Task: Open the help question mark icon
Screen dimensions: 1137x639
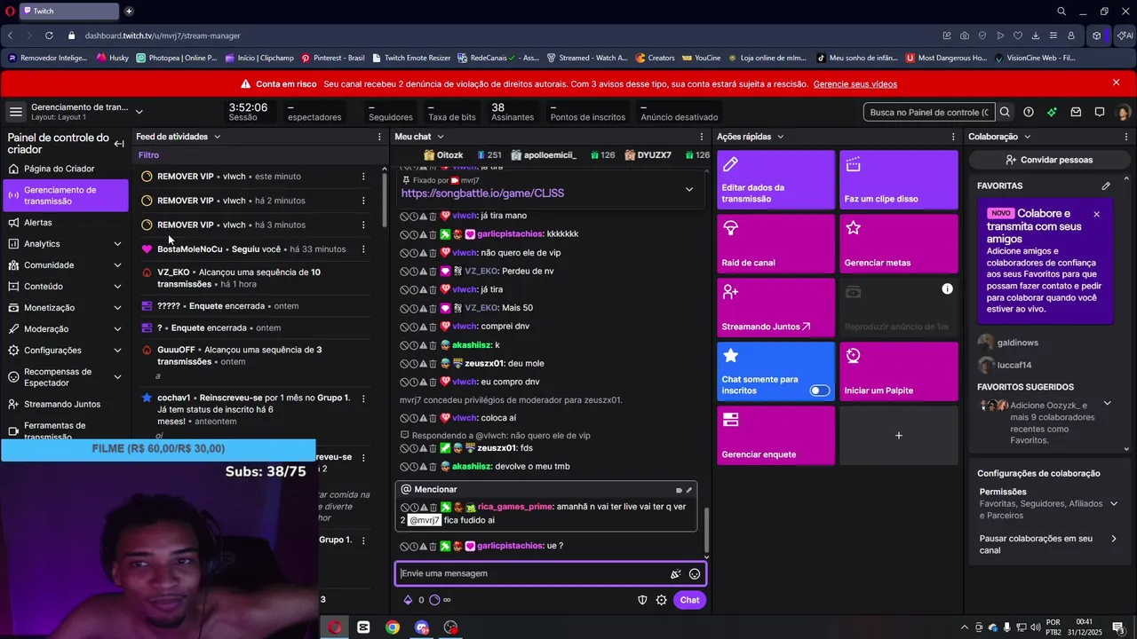Action: point(1029,112)
